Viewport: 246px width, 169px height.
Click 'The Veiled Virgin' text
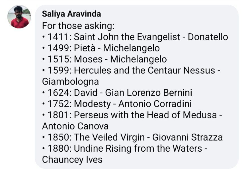coord(109,137)
